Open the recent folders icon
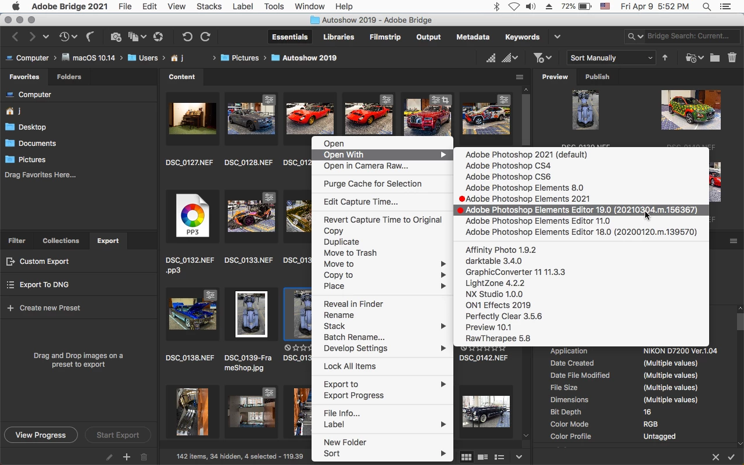The width and height of the screenshot is (744, 465). click(691, 58)
